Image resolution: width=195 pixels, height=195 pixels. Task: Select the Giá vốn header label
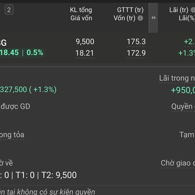(81, 18)
